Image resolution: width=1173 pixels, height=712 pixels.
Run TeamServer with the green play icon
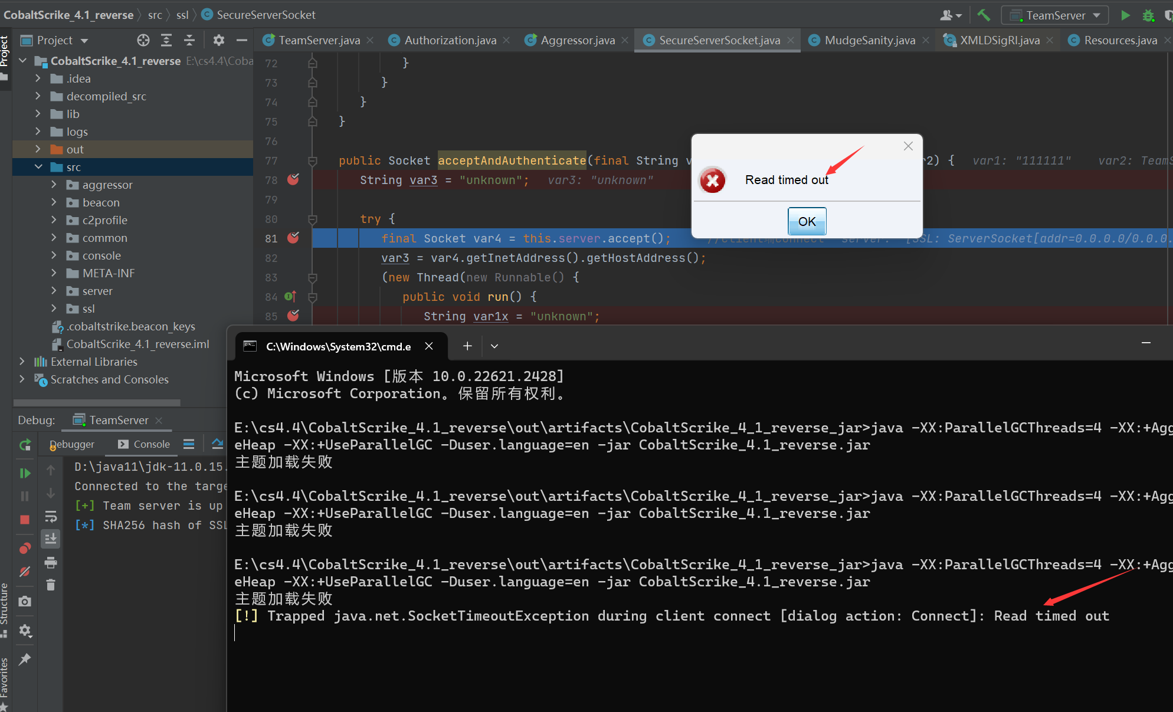click(x=1126, y=15)
